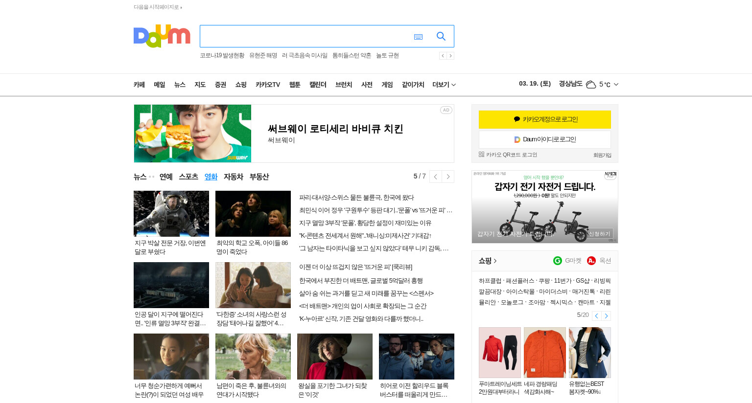Expand the 더보기 menu
752x403 pixels.
click(x=444, y=85)
